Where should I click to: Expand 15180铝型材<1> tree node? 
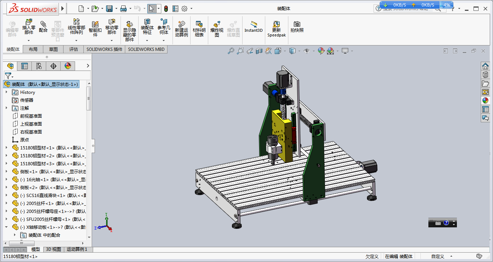[6, 148]
